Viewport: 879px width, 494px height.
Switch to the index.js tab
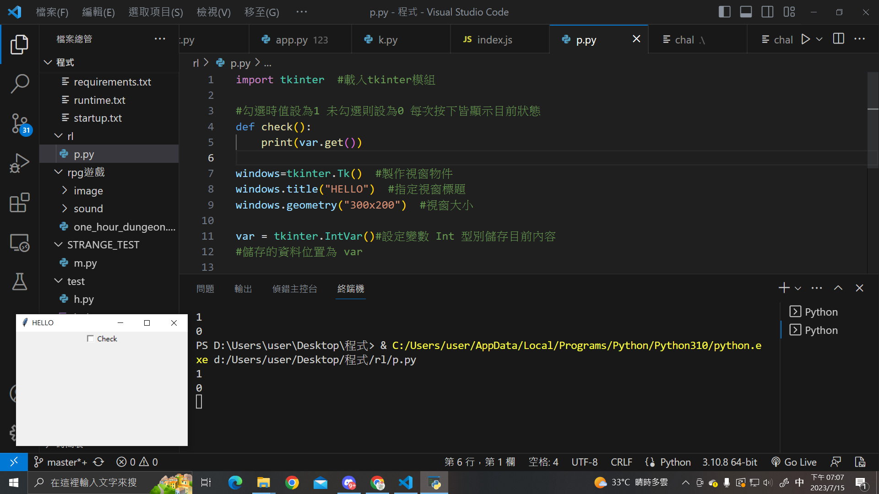pyautogui.click(x=494, y=40)
